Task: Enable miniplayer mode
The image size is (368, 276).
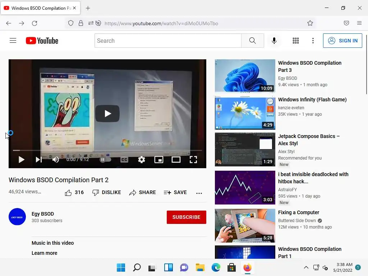Action: (x=158, y=160)
